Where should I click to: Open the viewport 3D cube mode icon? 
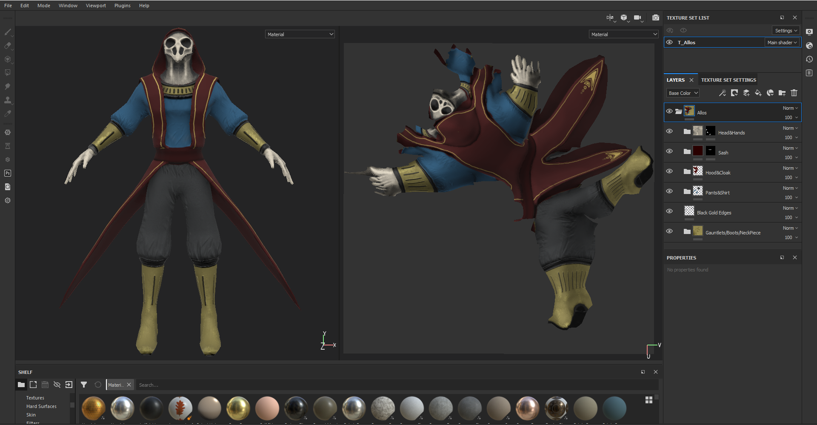(x=624, y=17)
